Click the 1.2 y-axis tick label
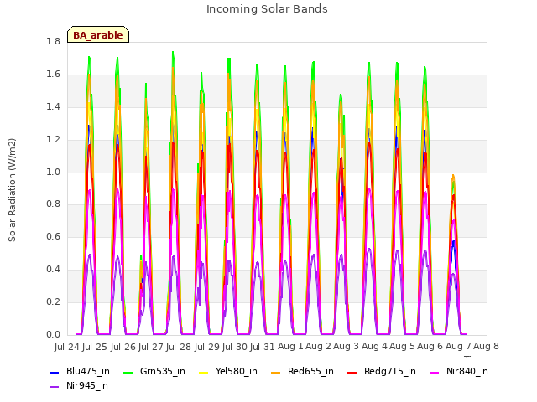Screen dimensions: 537x402 tap(53, 140)
